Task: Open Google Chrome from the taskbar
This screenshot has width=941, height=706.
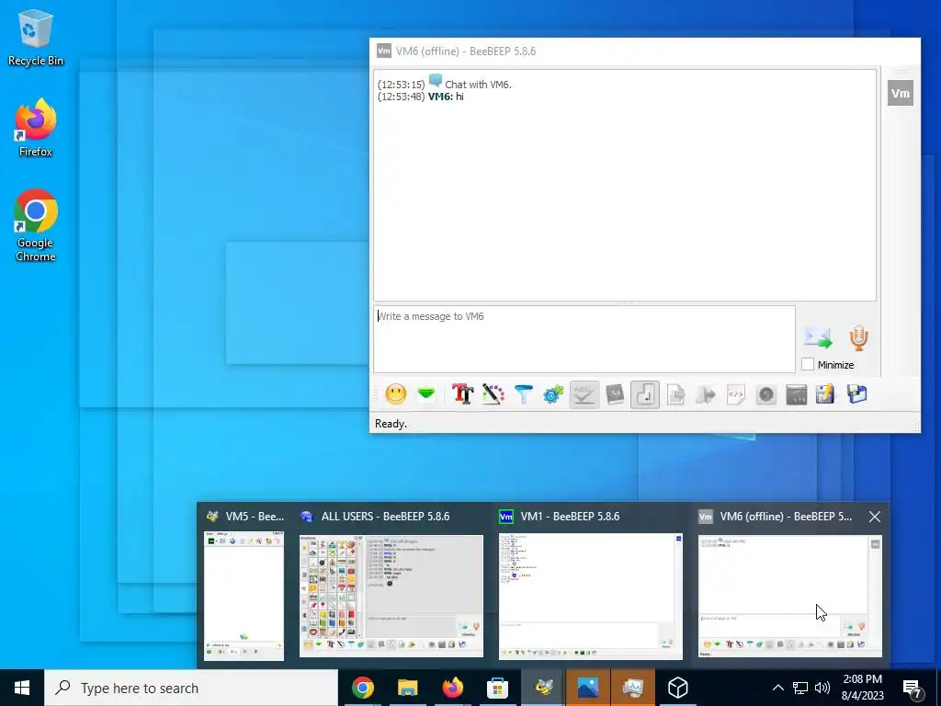Action: [x=363, y=688]
